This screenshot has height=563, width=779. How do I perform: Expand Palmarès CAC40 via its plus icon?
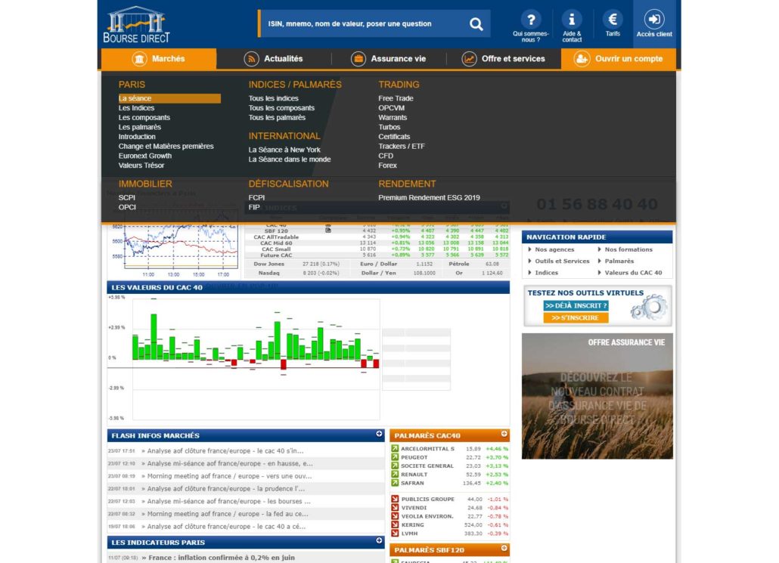(x=504, y=435)
